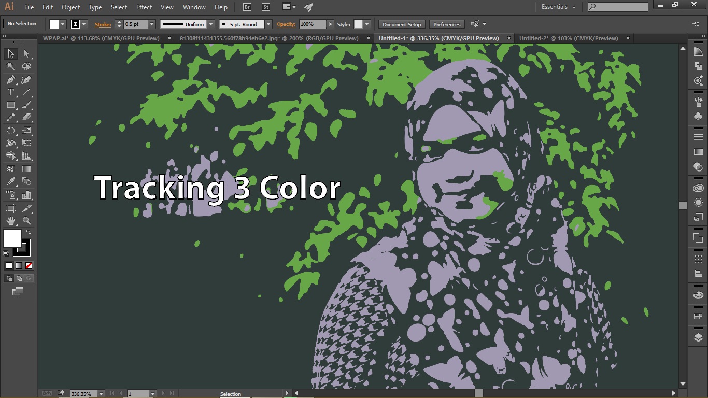Open Document Setup

[x=401, y=24]
